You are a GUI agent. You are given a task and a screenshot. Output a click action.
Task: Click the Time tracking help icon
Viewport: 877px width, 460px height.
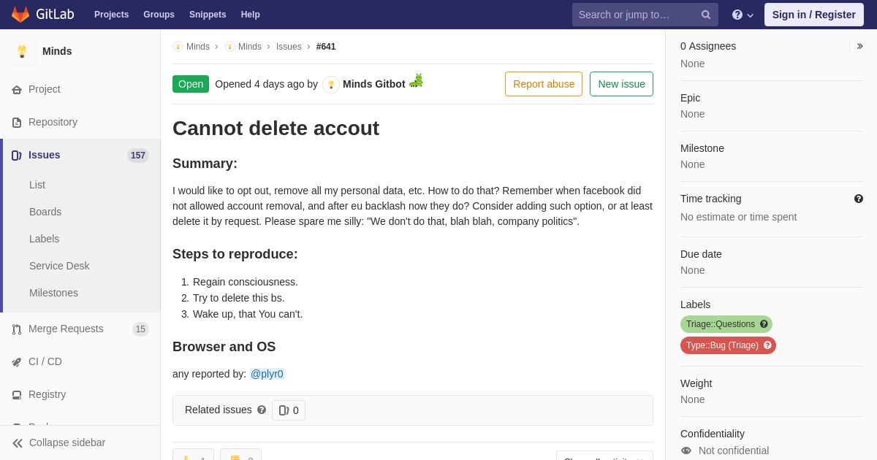point(859,199)
